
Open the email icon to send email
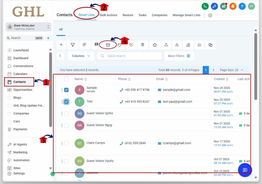(x=107, y=45)
